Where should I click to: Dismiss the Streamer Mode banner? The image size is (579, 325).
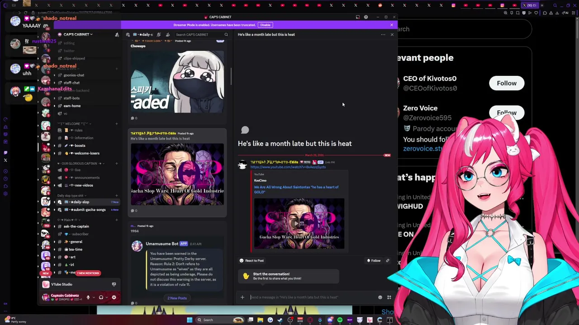pyautogui.click(x=392, y=25)
